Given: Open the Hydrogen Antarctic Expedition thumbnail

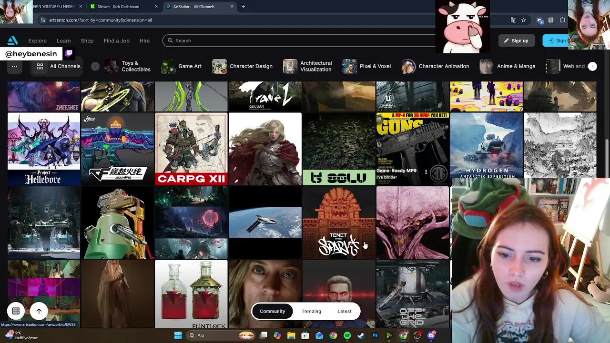Looking at the screenshot, I should 486,145.
